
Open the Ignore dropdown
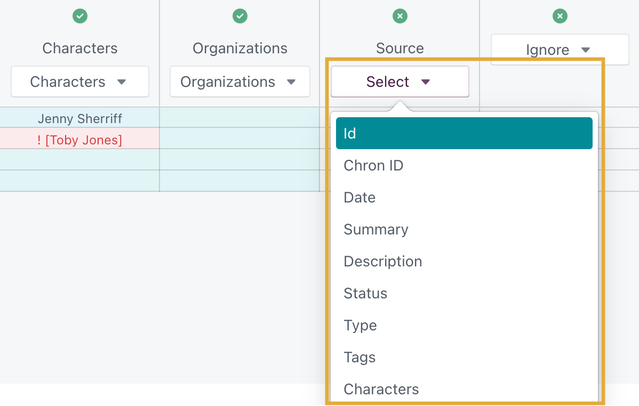point(560,50)
